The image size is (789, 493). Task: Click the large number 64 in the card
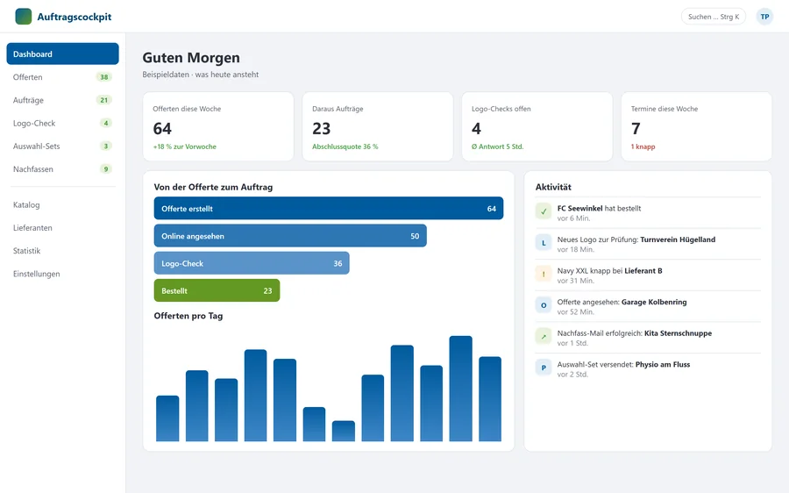click(162, 128)
